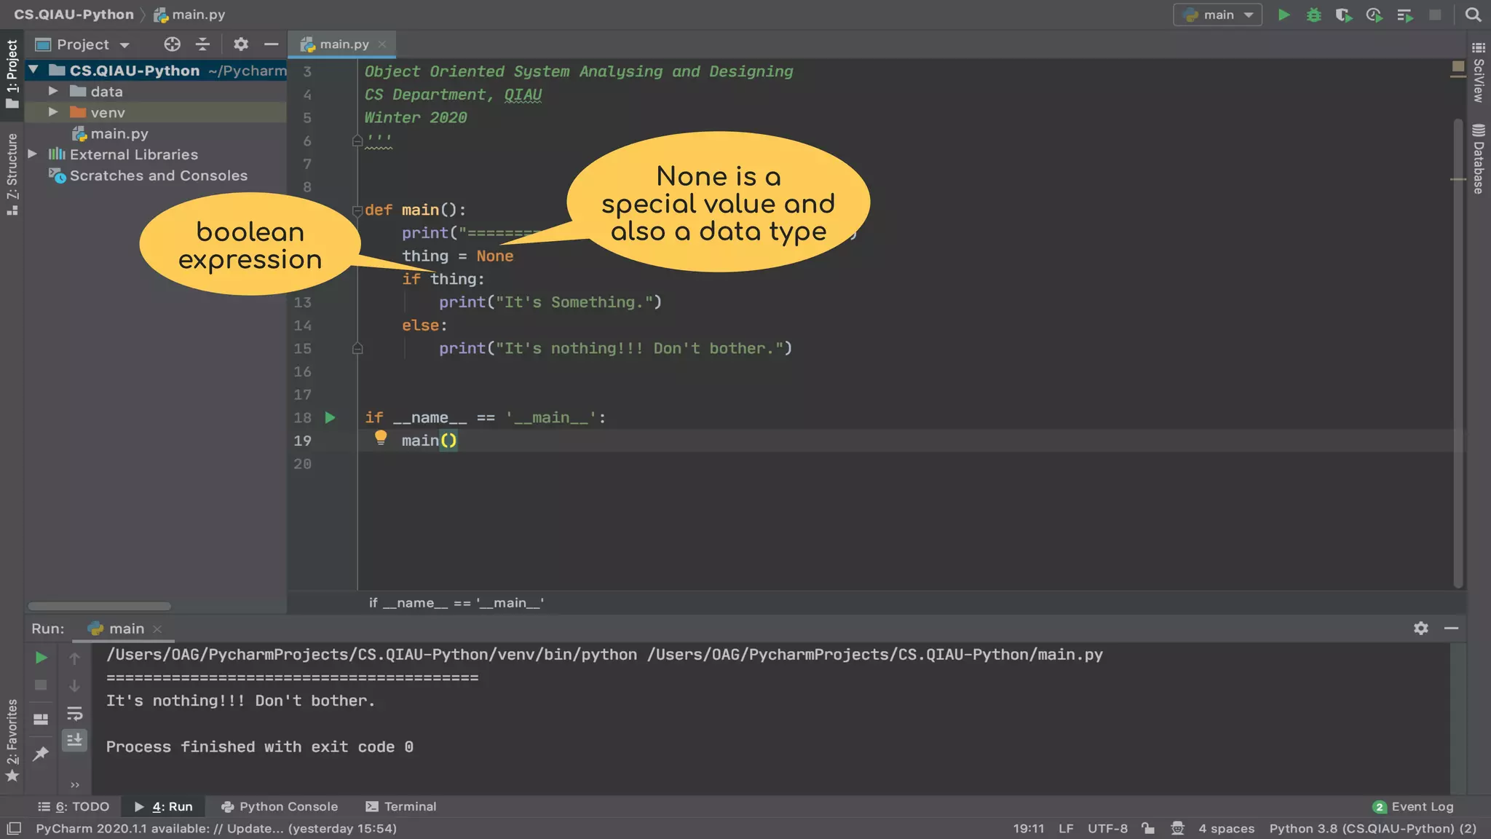The width and height of the screenshot is (1491, 839).
Task: Toggle read-only lock icon in status bar
Action: 1148,828
